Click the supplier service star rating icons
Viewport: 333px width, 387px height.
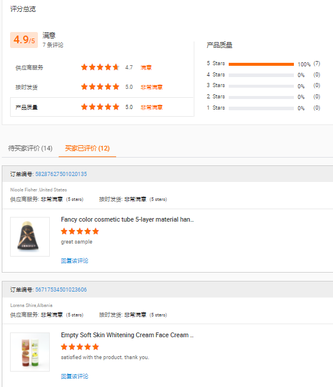coord(100,67)
